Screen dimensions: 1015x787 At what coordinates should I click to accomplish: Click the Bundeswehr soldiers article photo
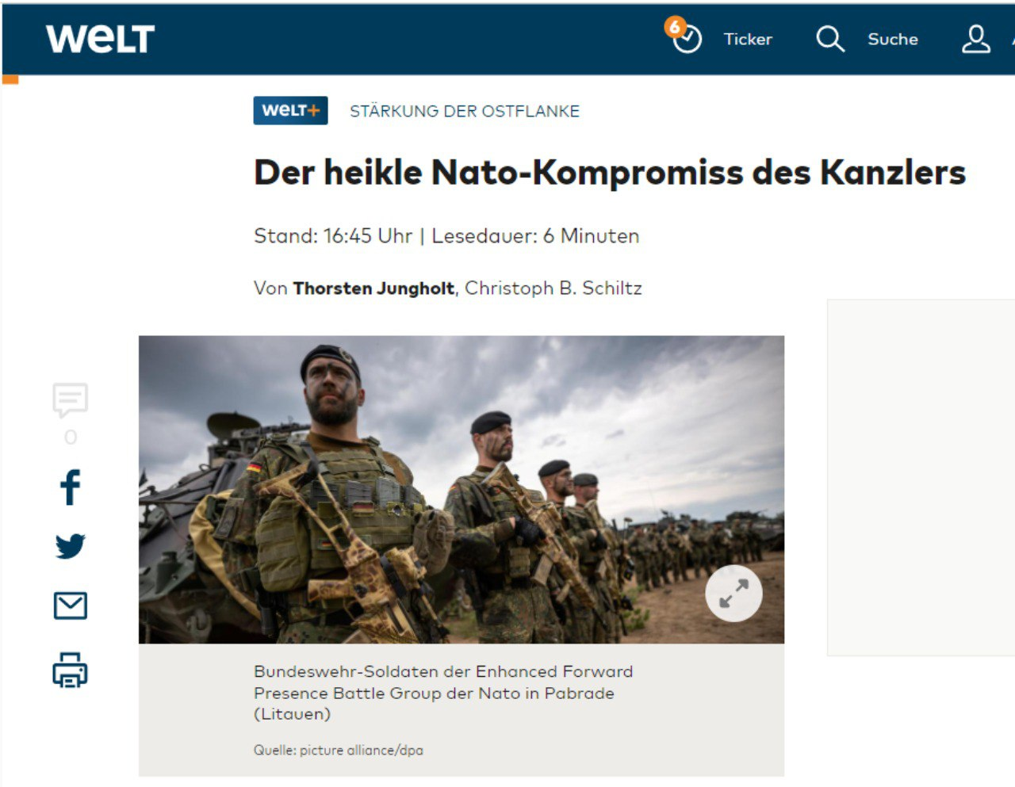pyautogui.click(x=462, y=489)
